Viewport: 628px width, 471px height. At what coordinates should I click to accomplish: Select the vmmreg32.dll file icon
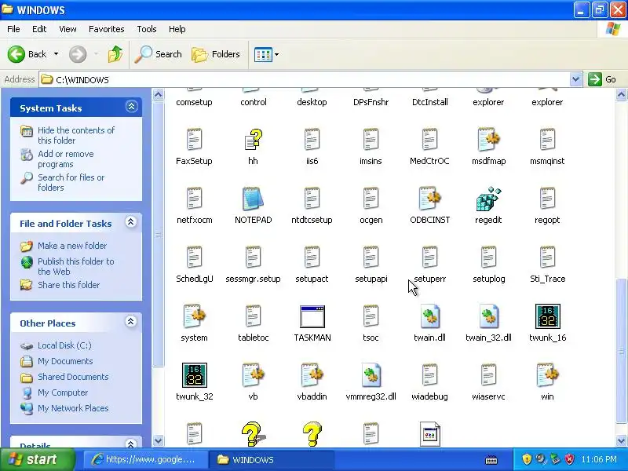point(371,375)
